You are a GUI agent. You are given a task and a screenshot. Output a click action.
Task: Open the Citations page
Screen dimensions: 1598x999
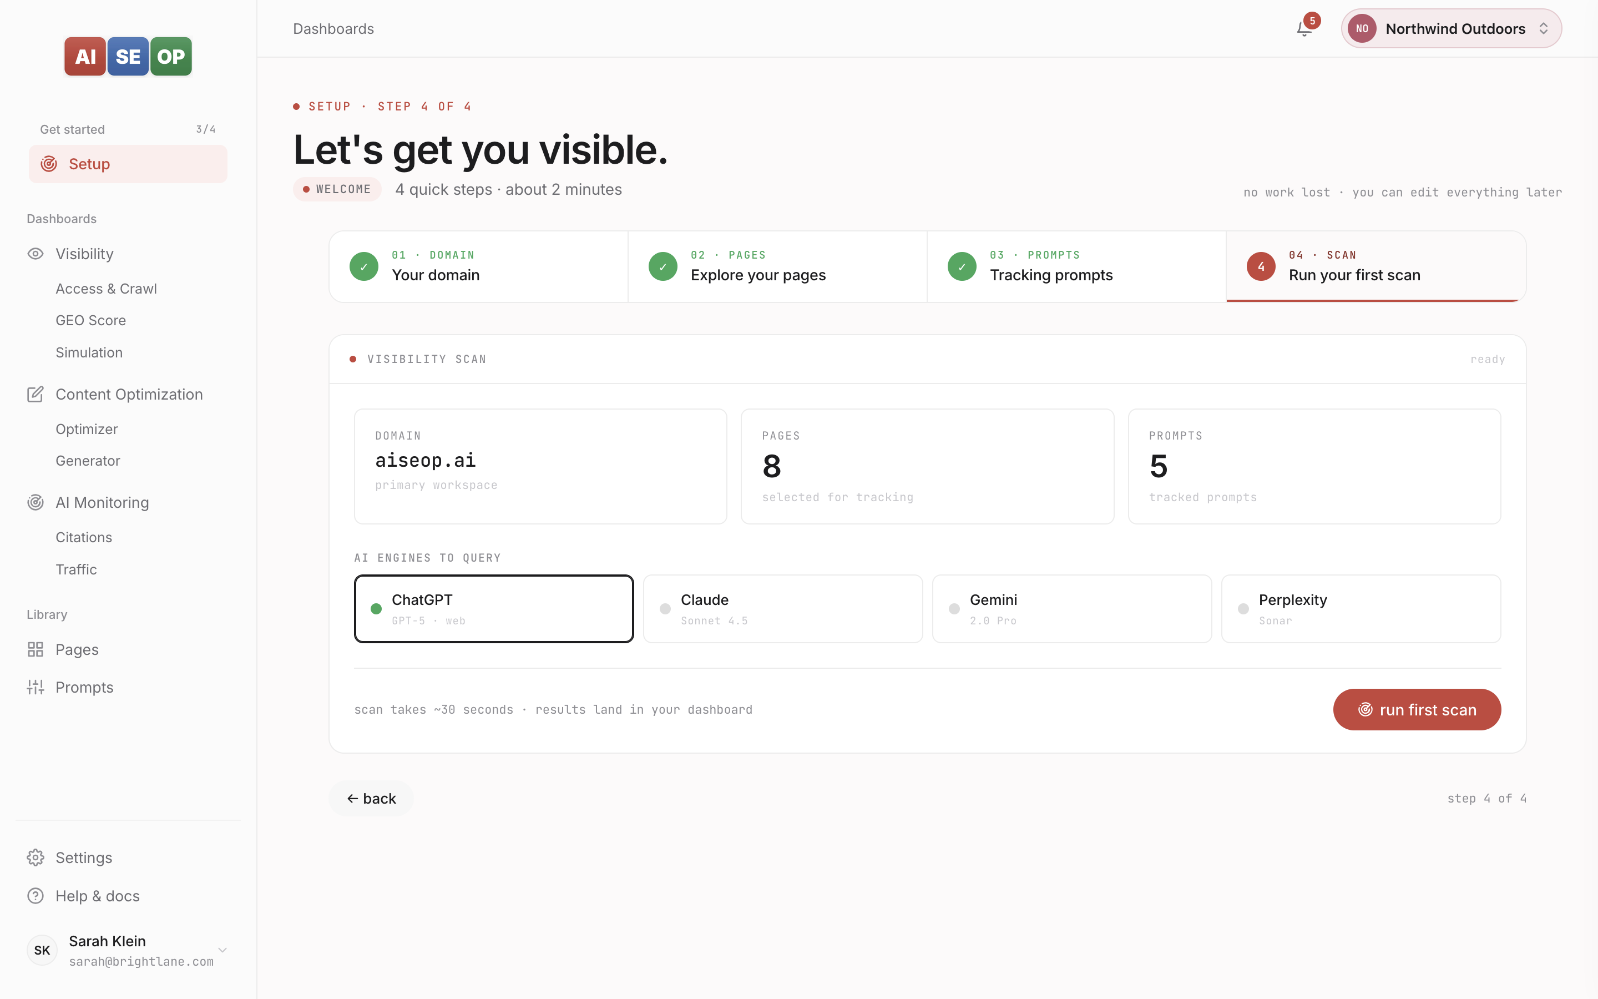84,538
